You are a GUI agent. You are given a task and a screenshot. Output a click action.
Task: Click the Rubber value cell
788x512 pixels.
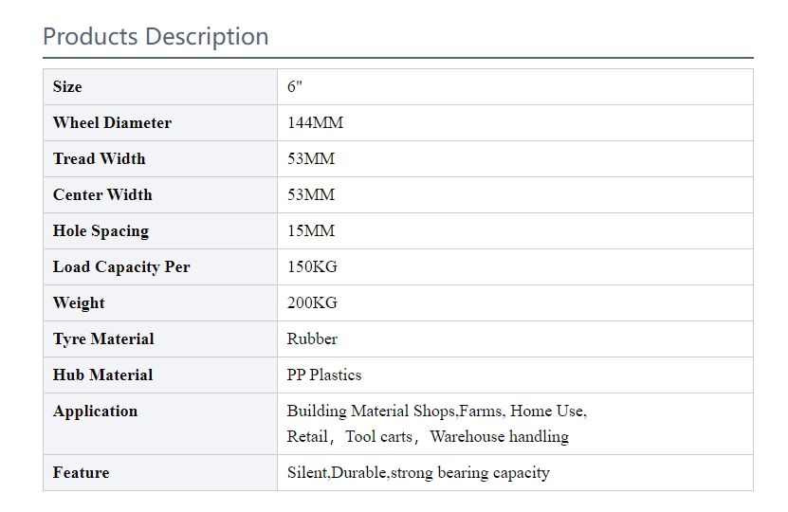coord(312,339)
